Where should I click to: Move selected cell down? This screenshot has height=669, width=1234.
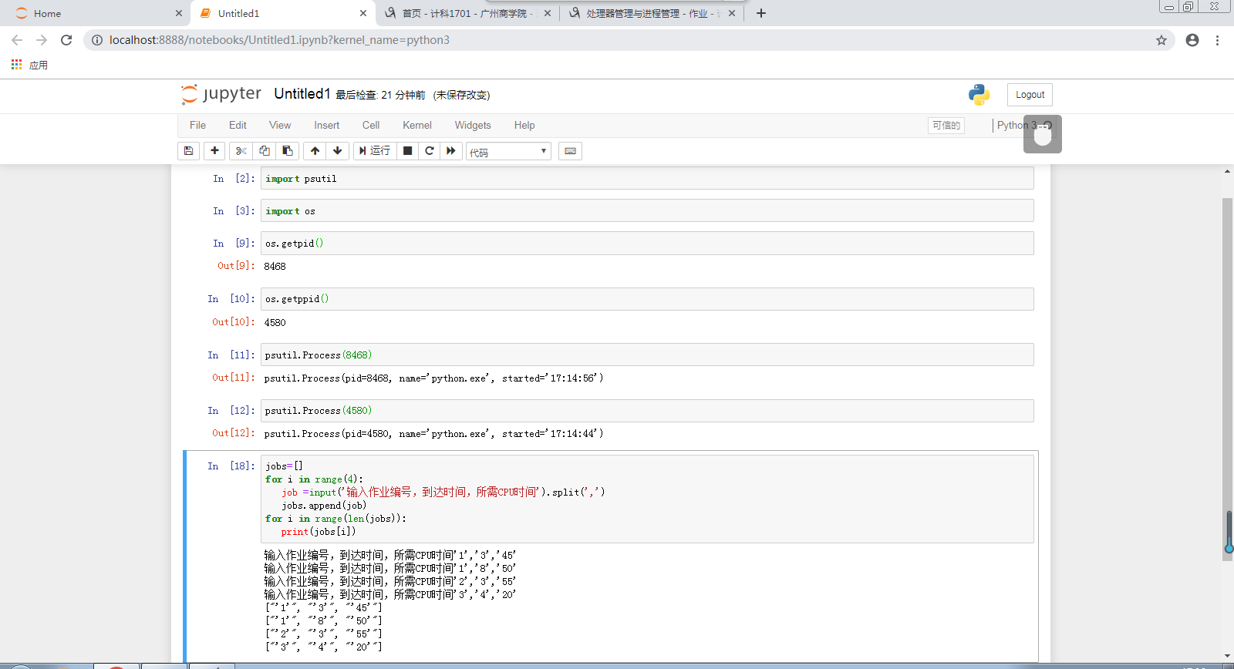coord(338,151)
